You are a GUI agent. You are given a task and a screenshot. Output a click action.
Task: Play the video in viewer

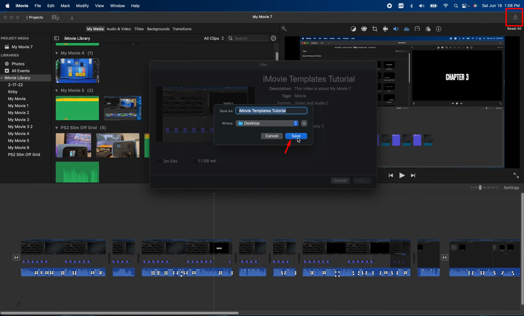[x=402, y=175]
